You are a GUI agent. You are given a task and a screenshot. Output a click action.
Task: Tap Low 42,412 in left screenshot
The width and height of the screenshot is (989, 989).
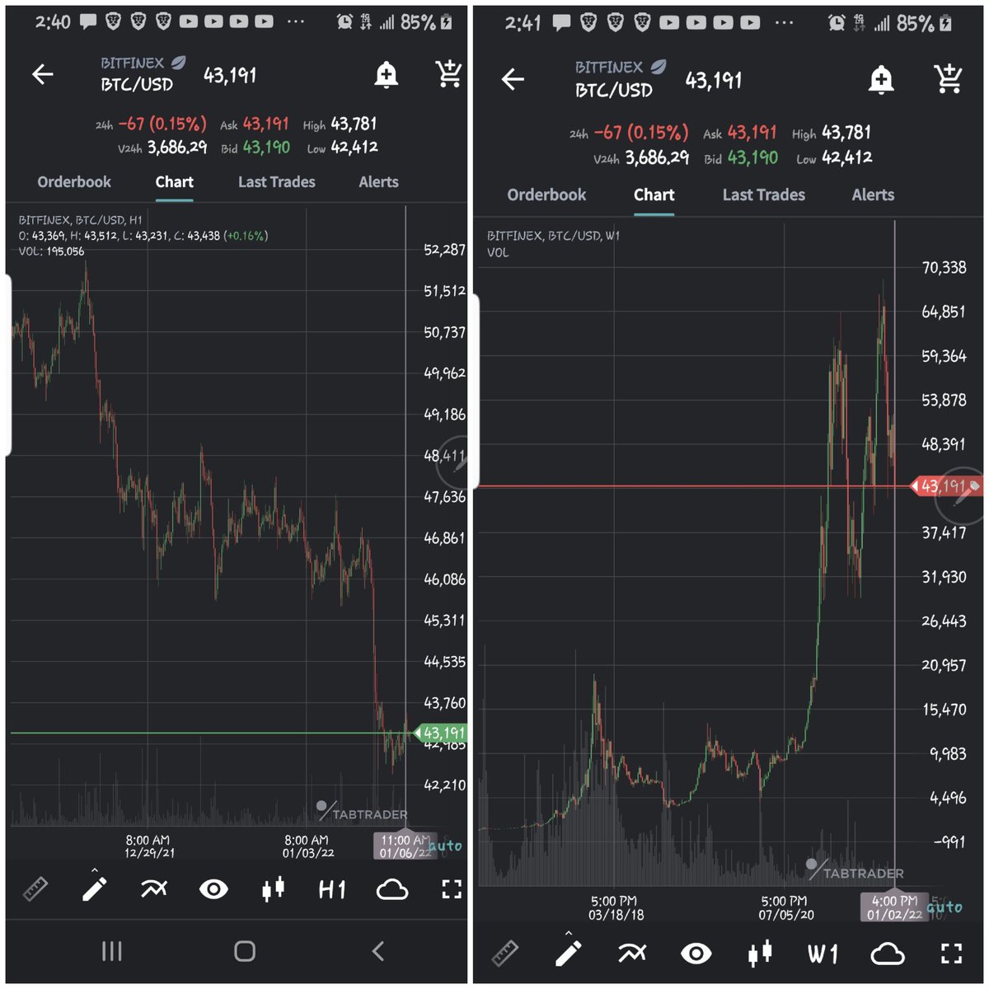[342, 148]
